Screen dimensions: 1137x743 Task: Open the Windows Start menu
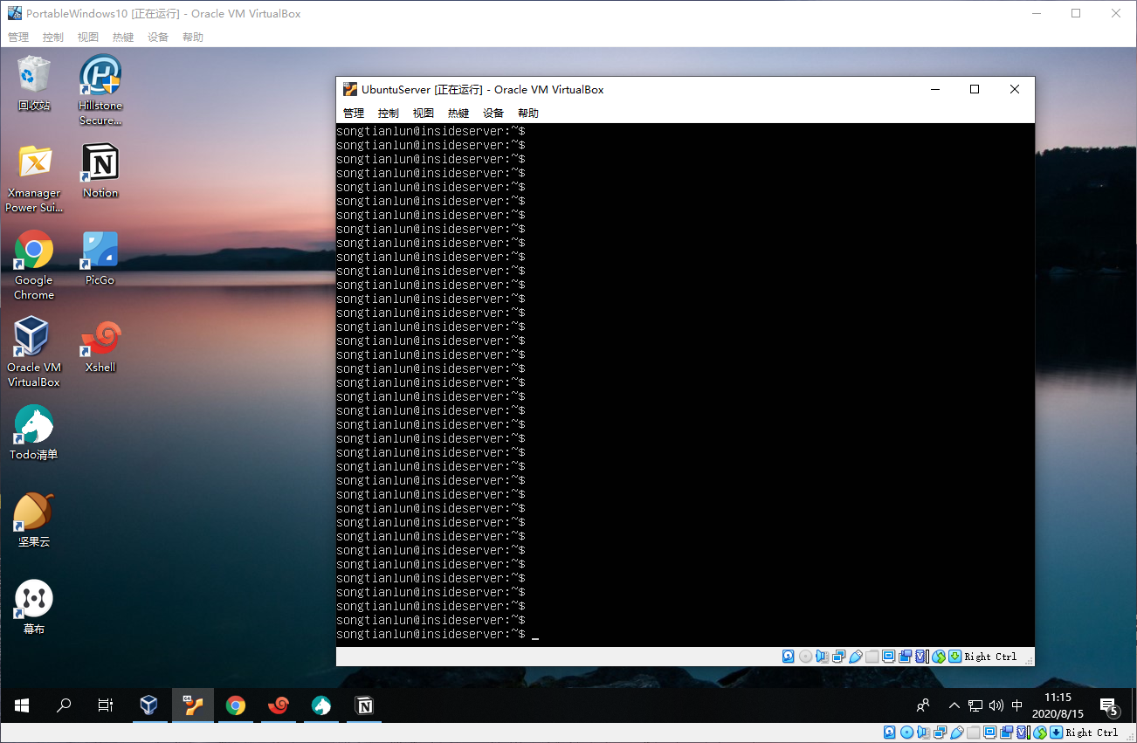(x=21, y=705)
